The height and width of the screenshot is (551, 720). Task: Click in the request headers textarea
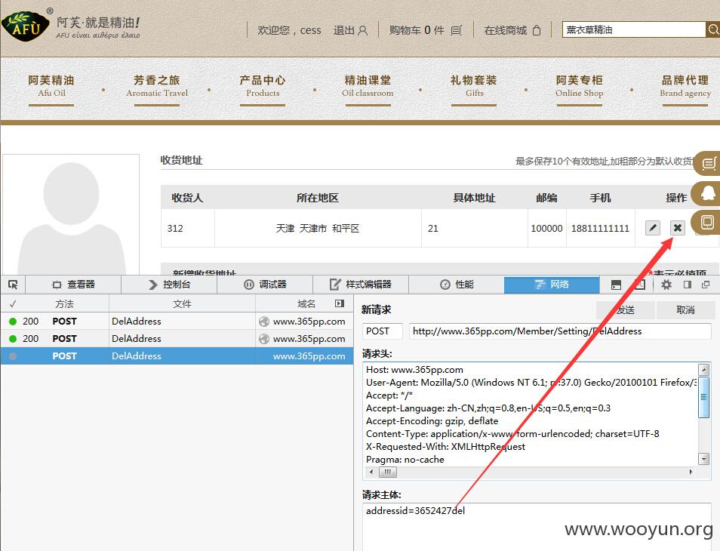pyautogui.click(x=531, y=414)
